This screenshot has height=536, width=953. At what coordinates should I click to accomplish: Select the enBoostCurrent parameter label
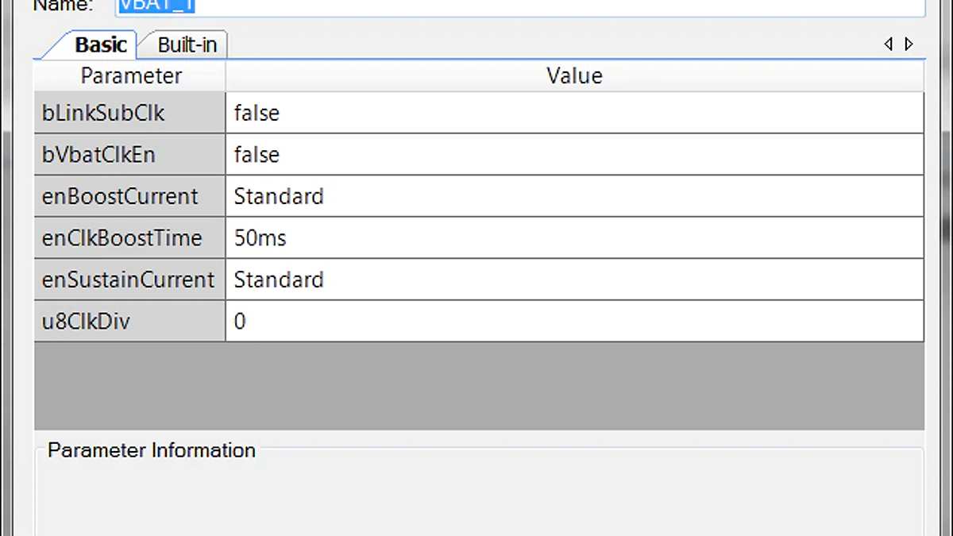coord(119,196)
